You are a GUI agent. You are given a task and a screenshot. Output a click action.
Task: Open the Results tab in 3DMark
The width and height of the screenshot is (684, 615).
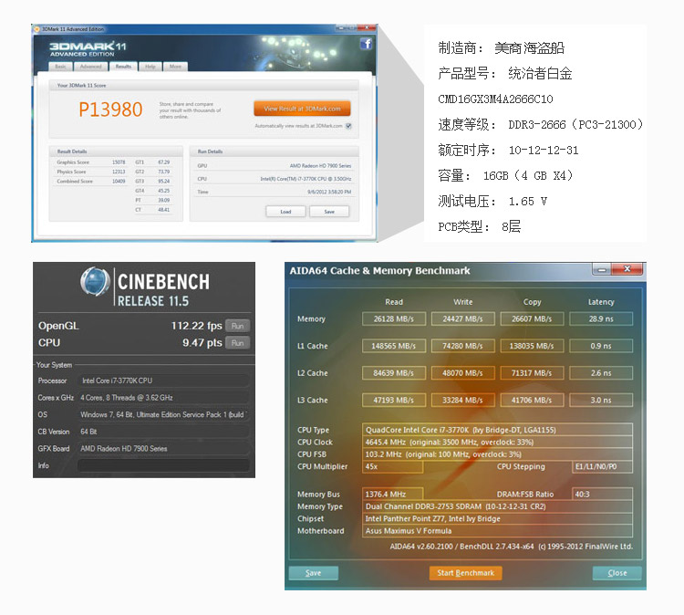[x=123, y=67]
